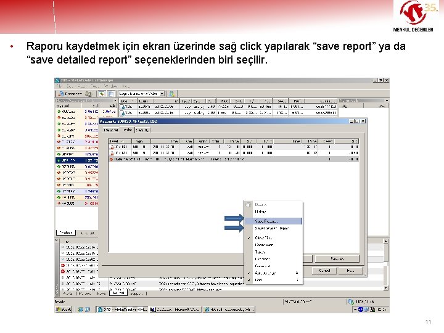Open the users/groups toolbar icon
The height and width of the screenshot is (333, 444).
click(x=88, y=94)
